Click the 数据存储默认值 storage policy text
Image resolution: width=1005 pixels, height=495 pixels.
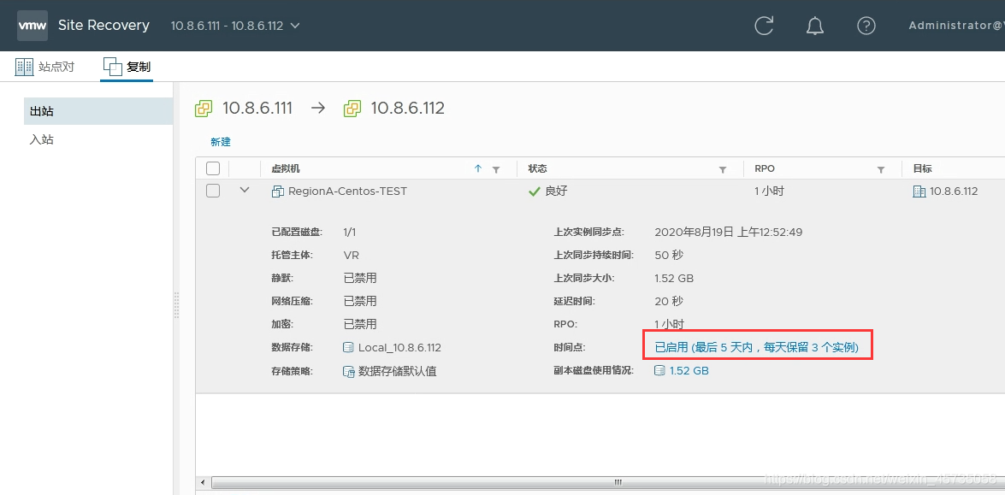coord(398,371)
